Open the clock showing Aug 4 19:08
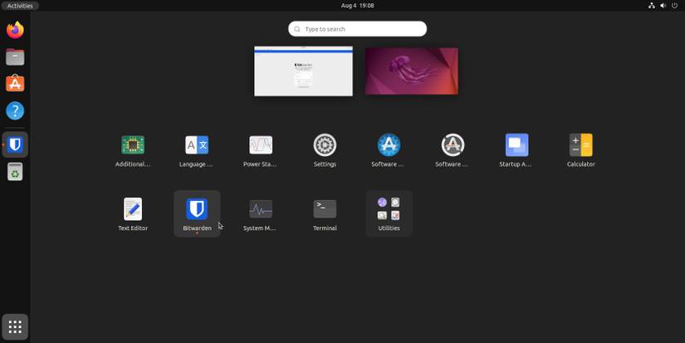685x343 pixels. 357,5
